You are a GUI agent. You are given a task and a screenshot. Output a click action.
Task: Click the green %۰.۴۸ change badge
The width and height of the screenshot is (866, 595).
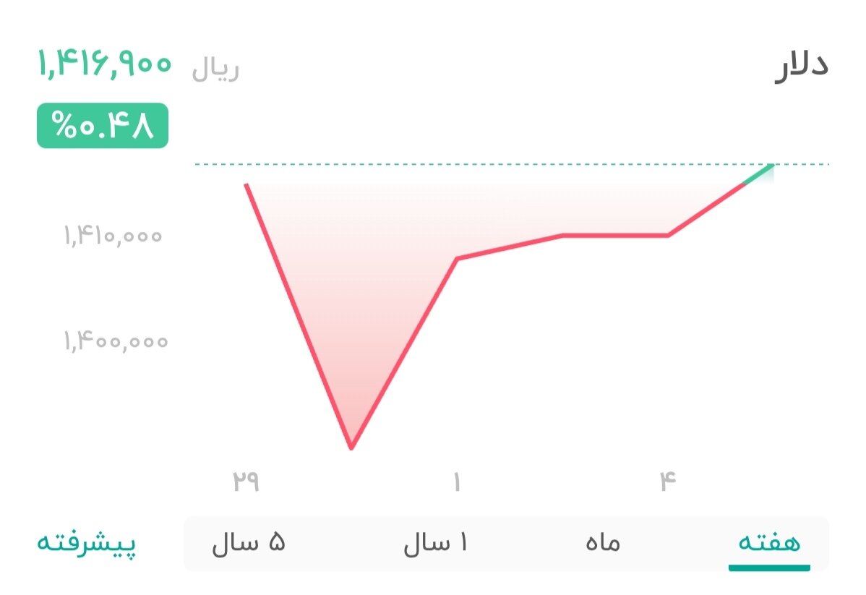click(x=101, y=127)
